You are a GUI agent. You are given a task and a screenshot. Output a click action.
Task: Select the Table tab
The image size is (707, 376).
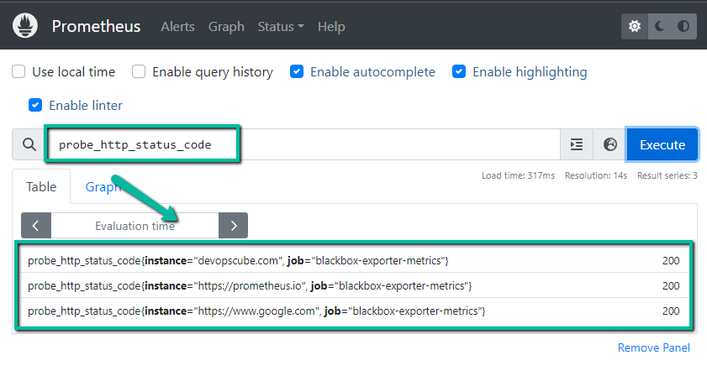coord(41,186)
